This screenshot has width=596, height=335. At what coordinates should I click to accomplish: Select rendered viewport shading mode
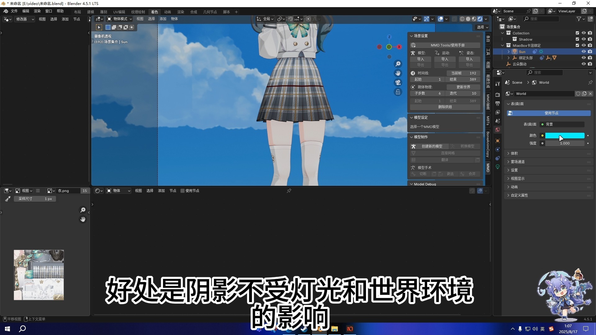pos(480,19)
